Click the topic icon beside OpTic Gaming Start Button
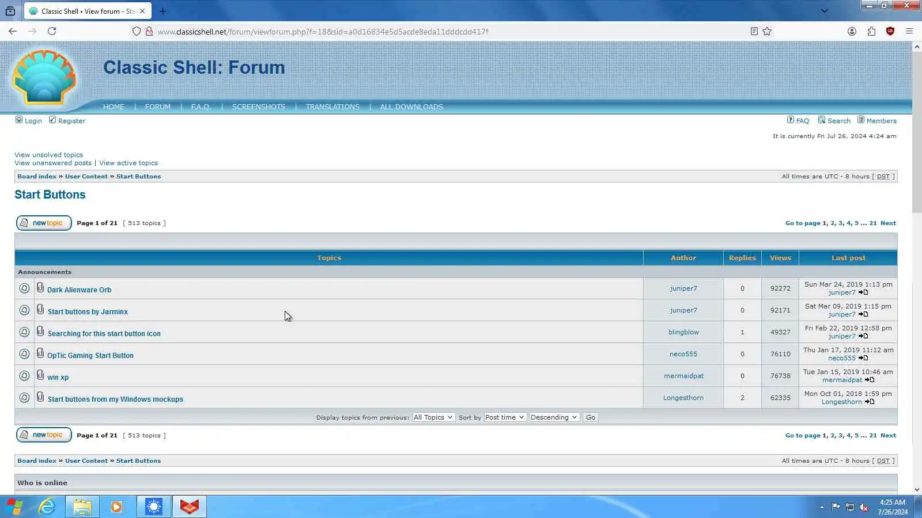Viewport: 922px width, 518px height. 24,354
